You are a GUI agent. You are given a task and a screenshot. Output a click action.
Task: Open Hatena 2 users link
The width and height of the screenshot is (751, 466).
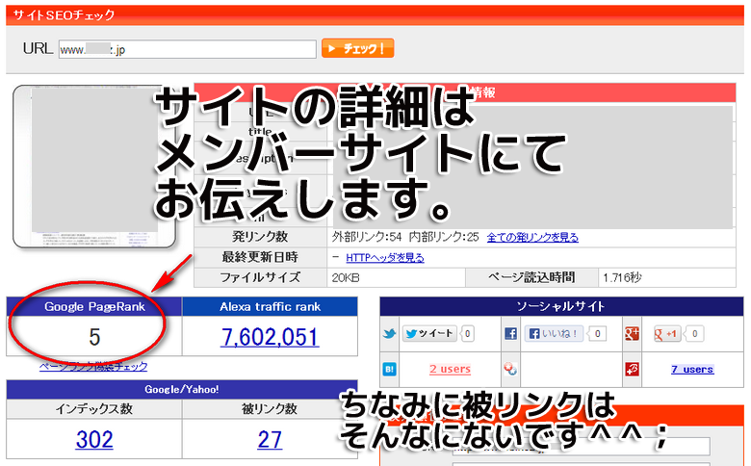450,370
